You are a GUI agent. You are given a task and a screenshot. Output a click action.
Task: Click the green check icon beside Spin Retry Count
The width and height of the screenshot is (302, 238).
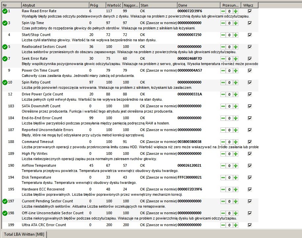[x=5, y=82]
